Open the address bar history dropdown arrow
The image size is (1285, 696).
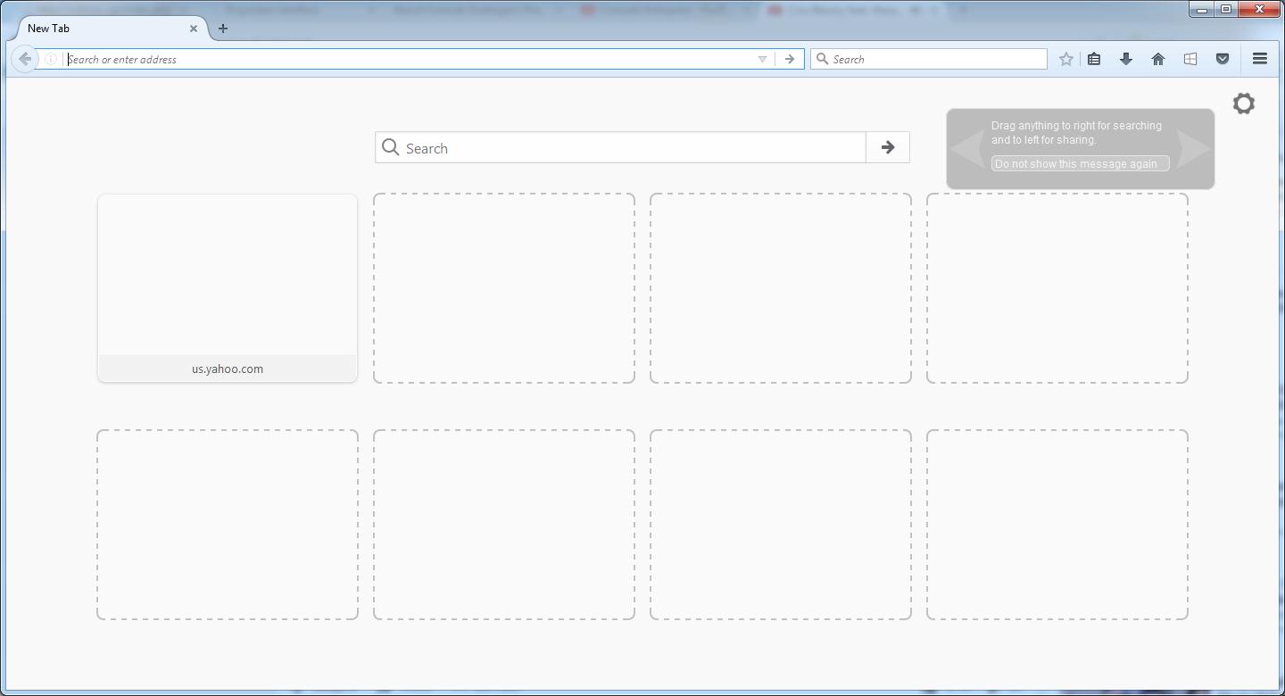tap(762, 59)
